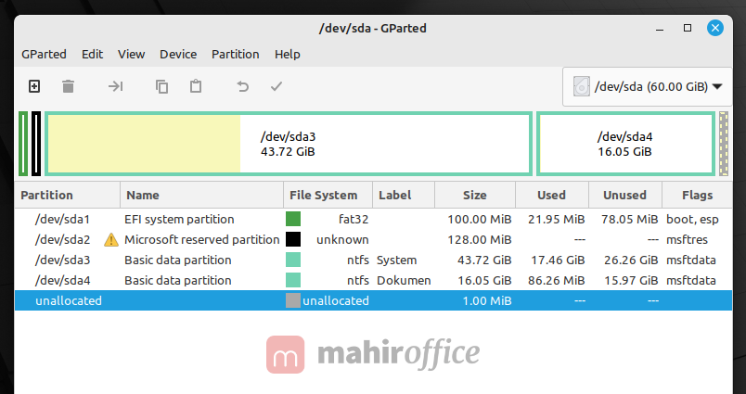Open the Device menu
The height and width of the screenshot is (394, 746).
click(178, 54)
